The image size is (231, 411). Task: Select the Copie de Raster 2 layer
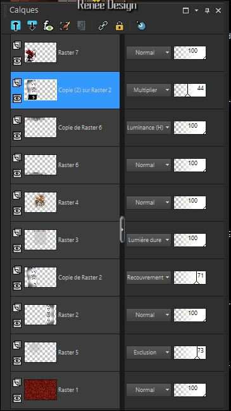point(65,278)
